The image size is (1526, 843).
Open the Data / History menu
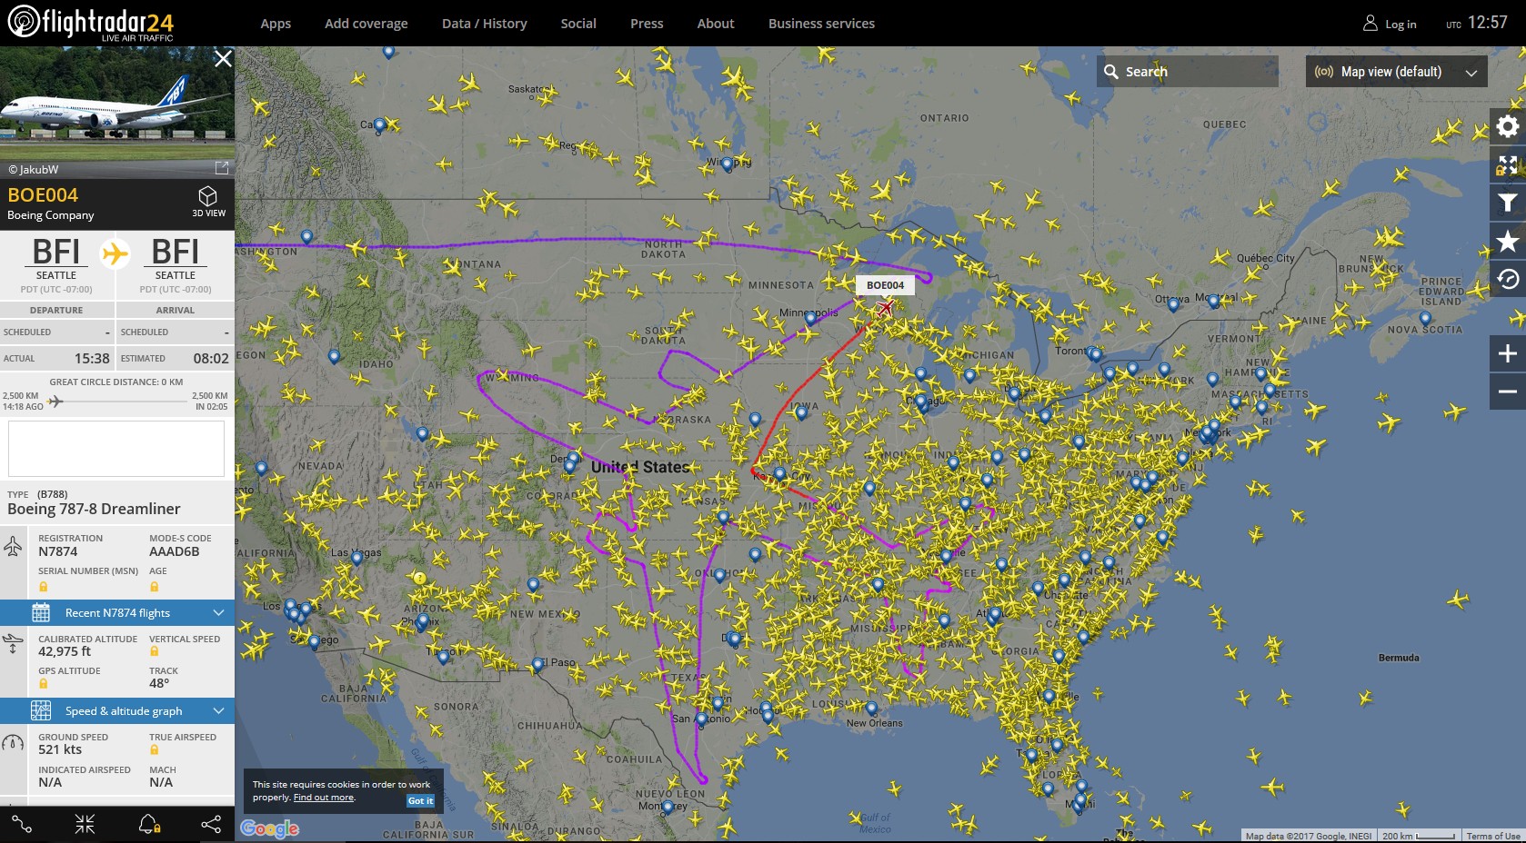[x=484, y=24]
